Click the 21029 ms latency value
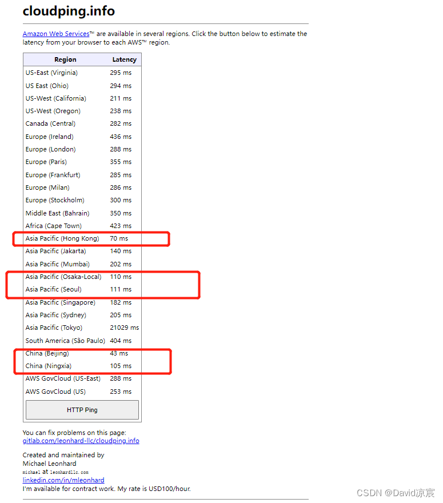443x503 pixels. click(125, 328)
